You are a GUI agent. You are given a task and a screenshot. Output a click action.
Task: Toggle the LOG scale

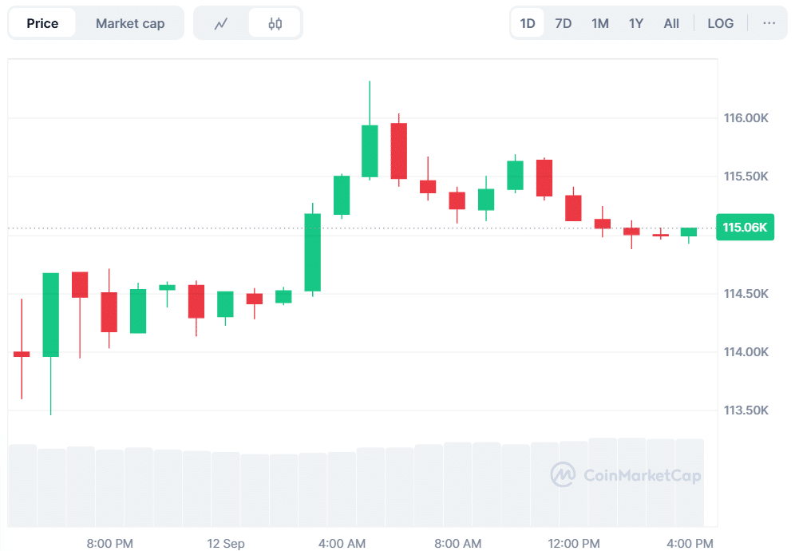tap(720, 23)
